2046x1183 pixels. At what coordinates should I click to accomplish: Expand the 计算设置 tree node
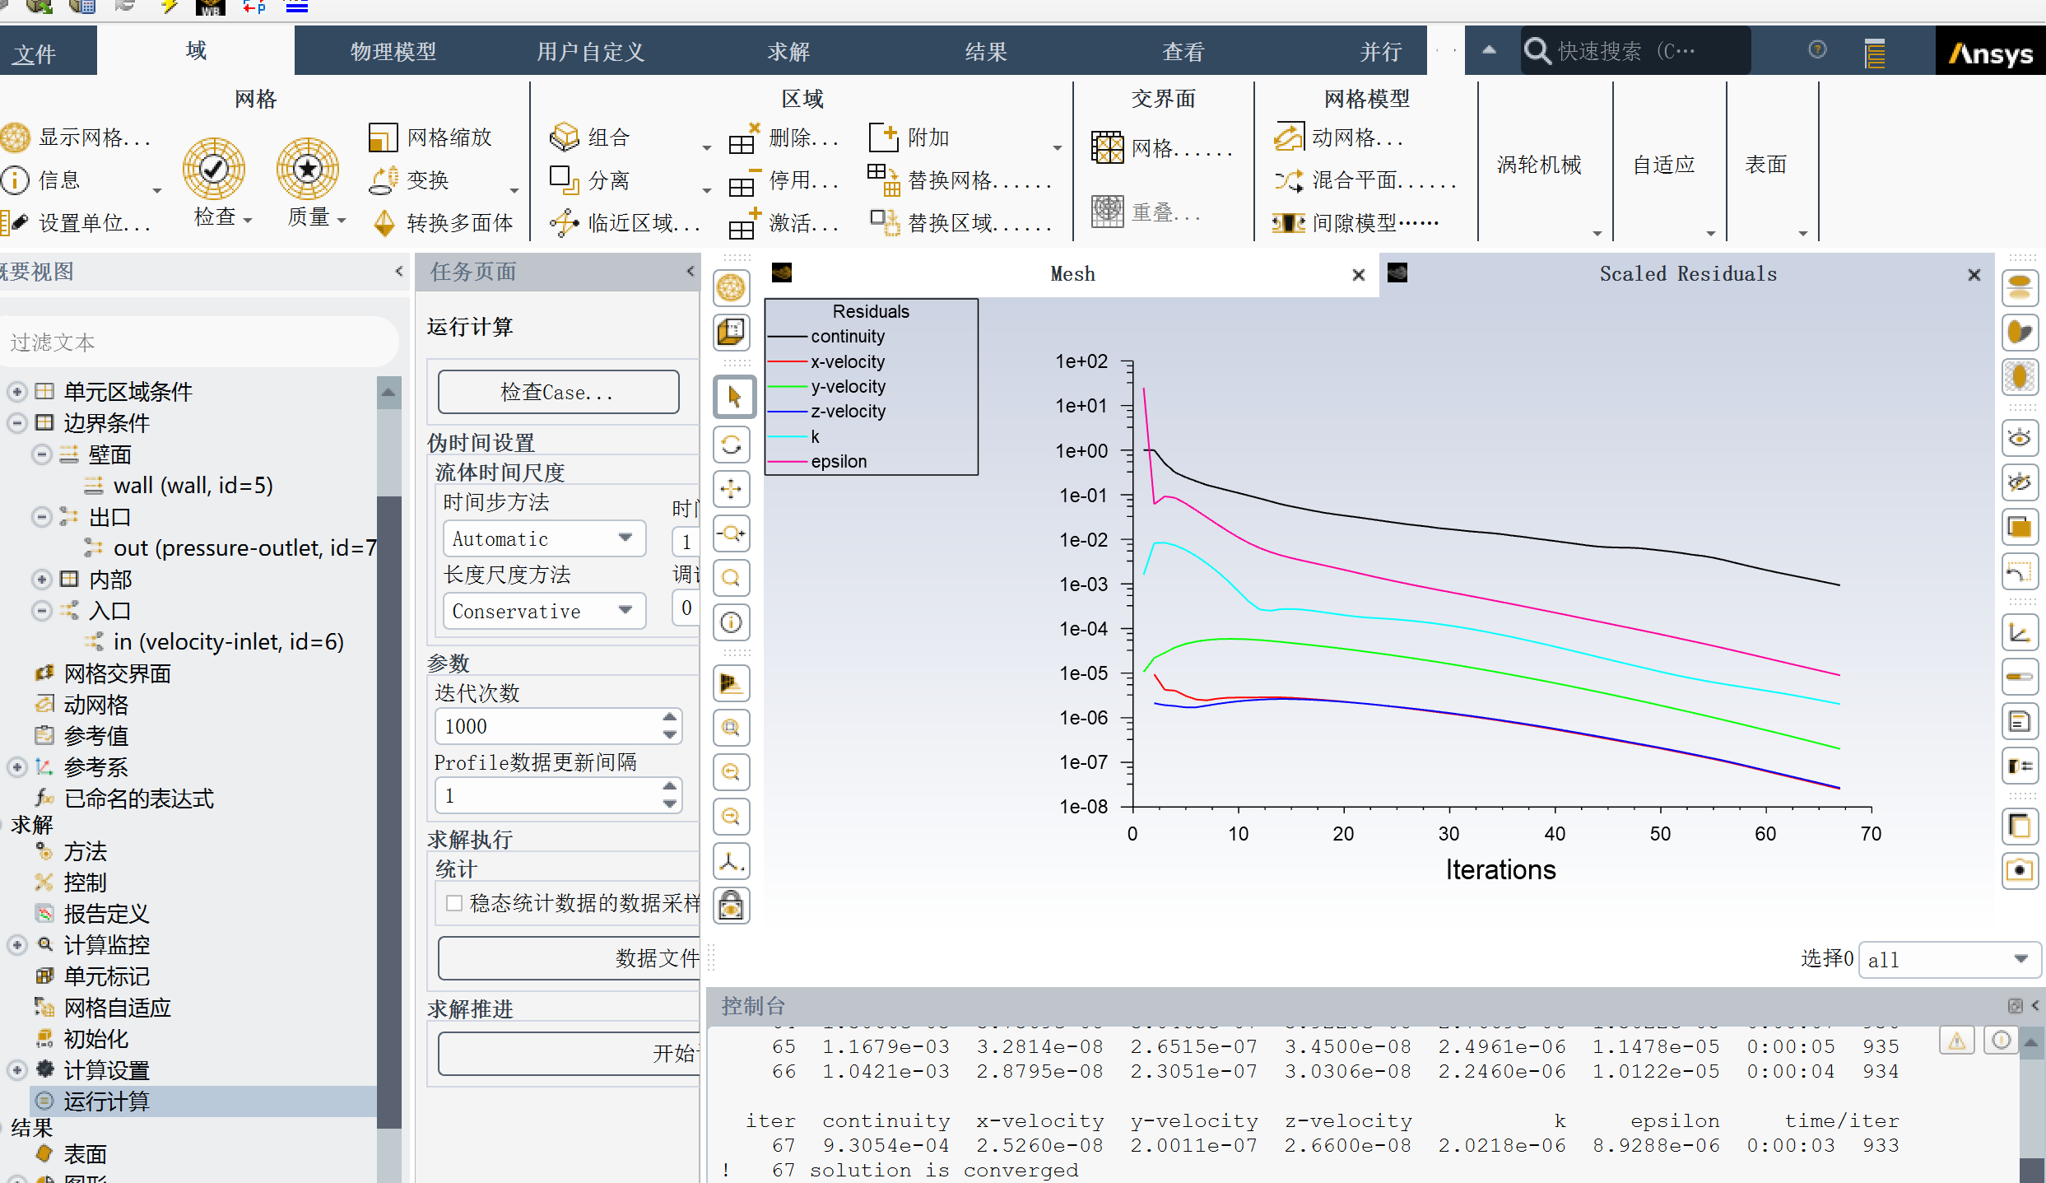click(x=17, y=1070)
